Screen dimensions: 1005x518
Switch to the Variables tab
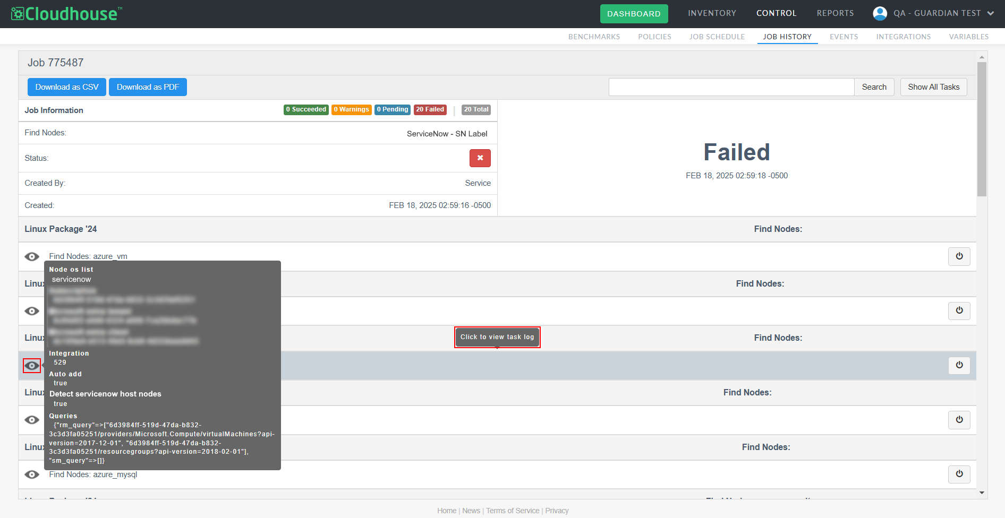coord(968,37)
